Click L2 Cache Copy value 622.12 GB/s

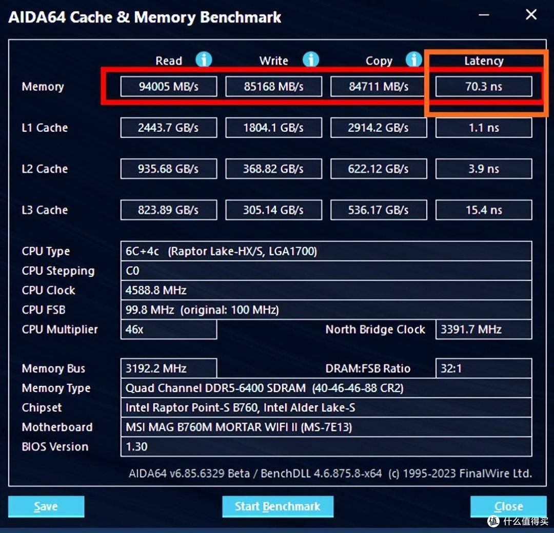coord(379,169)
